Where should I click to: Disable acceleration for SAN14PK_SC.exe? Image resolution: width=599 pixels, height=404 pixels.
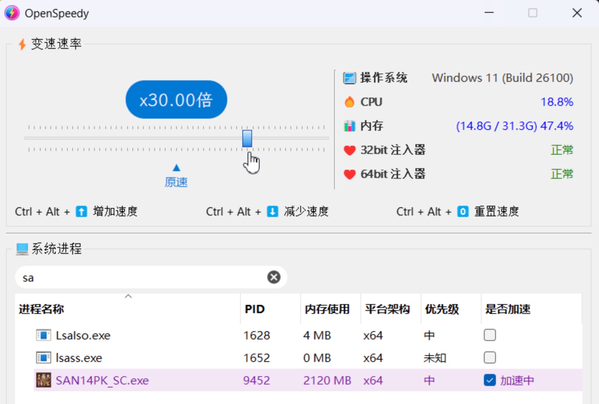point(490,380)
